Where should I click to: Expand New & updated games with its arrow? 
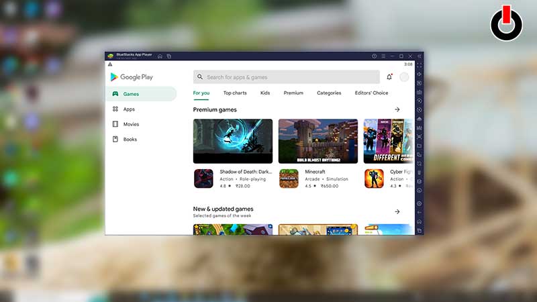pyautogui.click(x=397, y=211)
